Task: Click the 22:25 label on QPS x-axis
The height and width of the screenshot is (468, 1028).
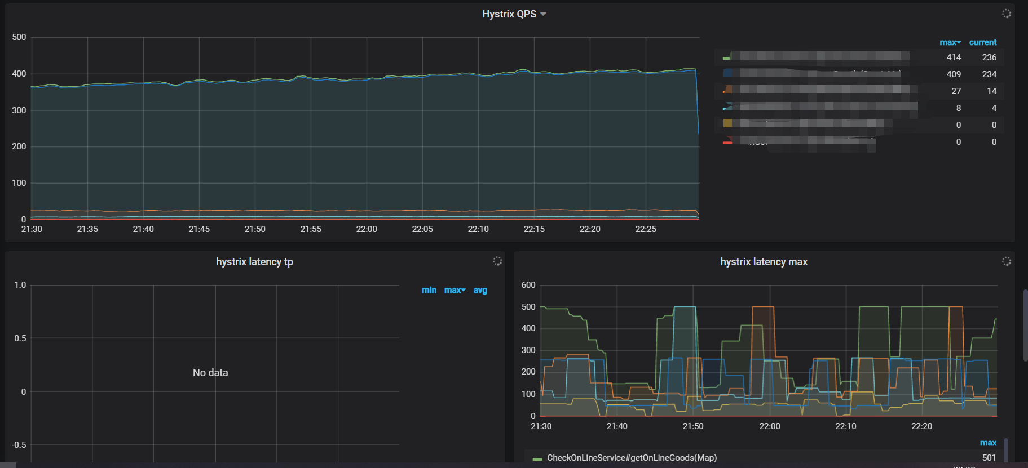Action: point(646,229)
